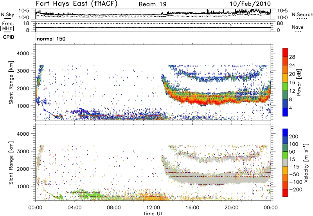Viewport: 313px width, 216px height.
Task: Click the '-50' label on Velocity color bar
Action: tap(295, 174)
